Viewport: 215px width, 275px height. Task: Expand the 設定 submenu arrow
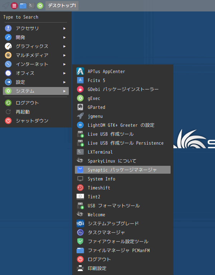pos(64,82)
